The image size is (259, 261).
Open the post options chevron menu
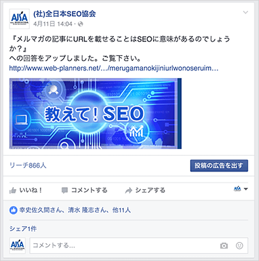pos(246,12)
